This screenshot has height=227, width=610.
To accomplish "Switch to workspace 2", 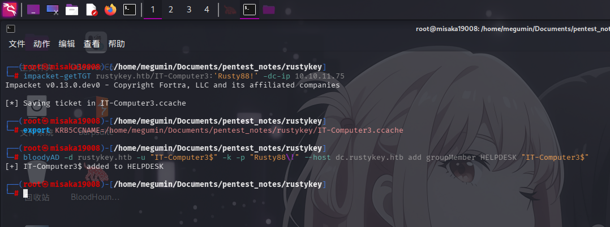I will click(x=171, y=9).
